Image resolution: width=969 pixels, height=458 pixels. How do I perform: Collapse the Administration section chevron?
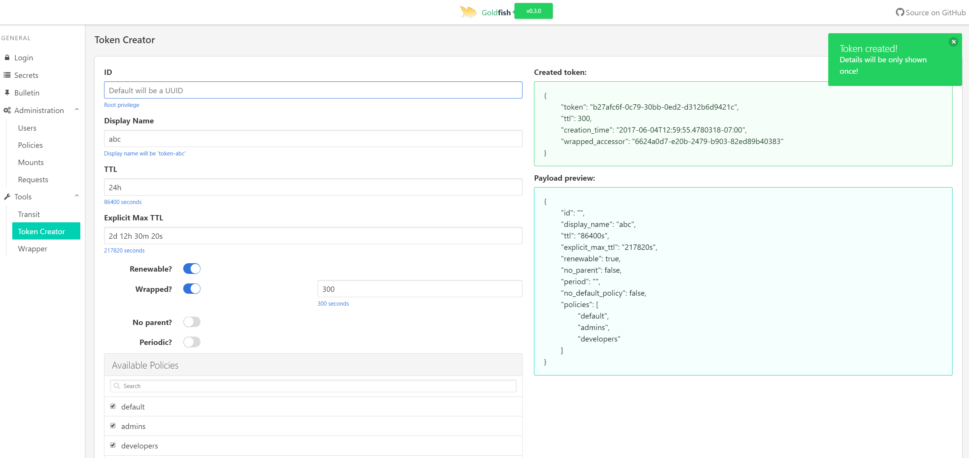click(x=77, y=110)
